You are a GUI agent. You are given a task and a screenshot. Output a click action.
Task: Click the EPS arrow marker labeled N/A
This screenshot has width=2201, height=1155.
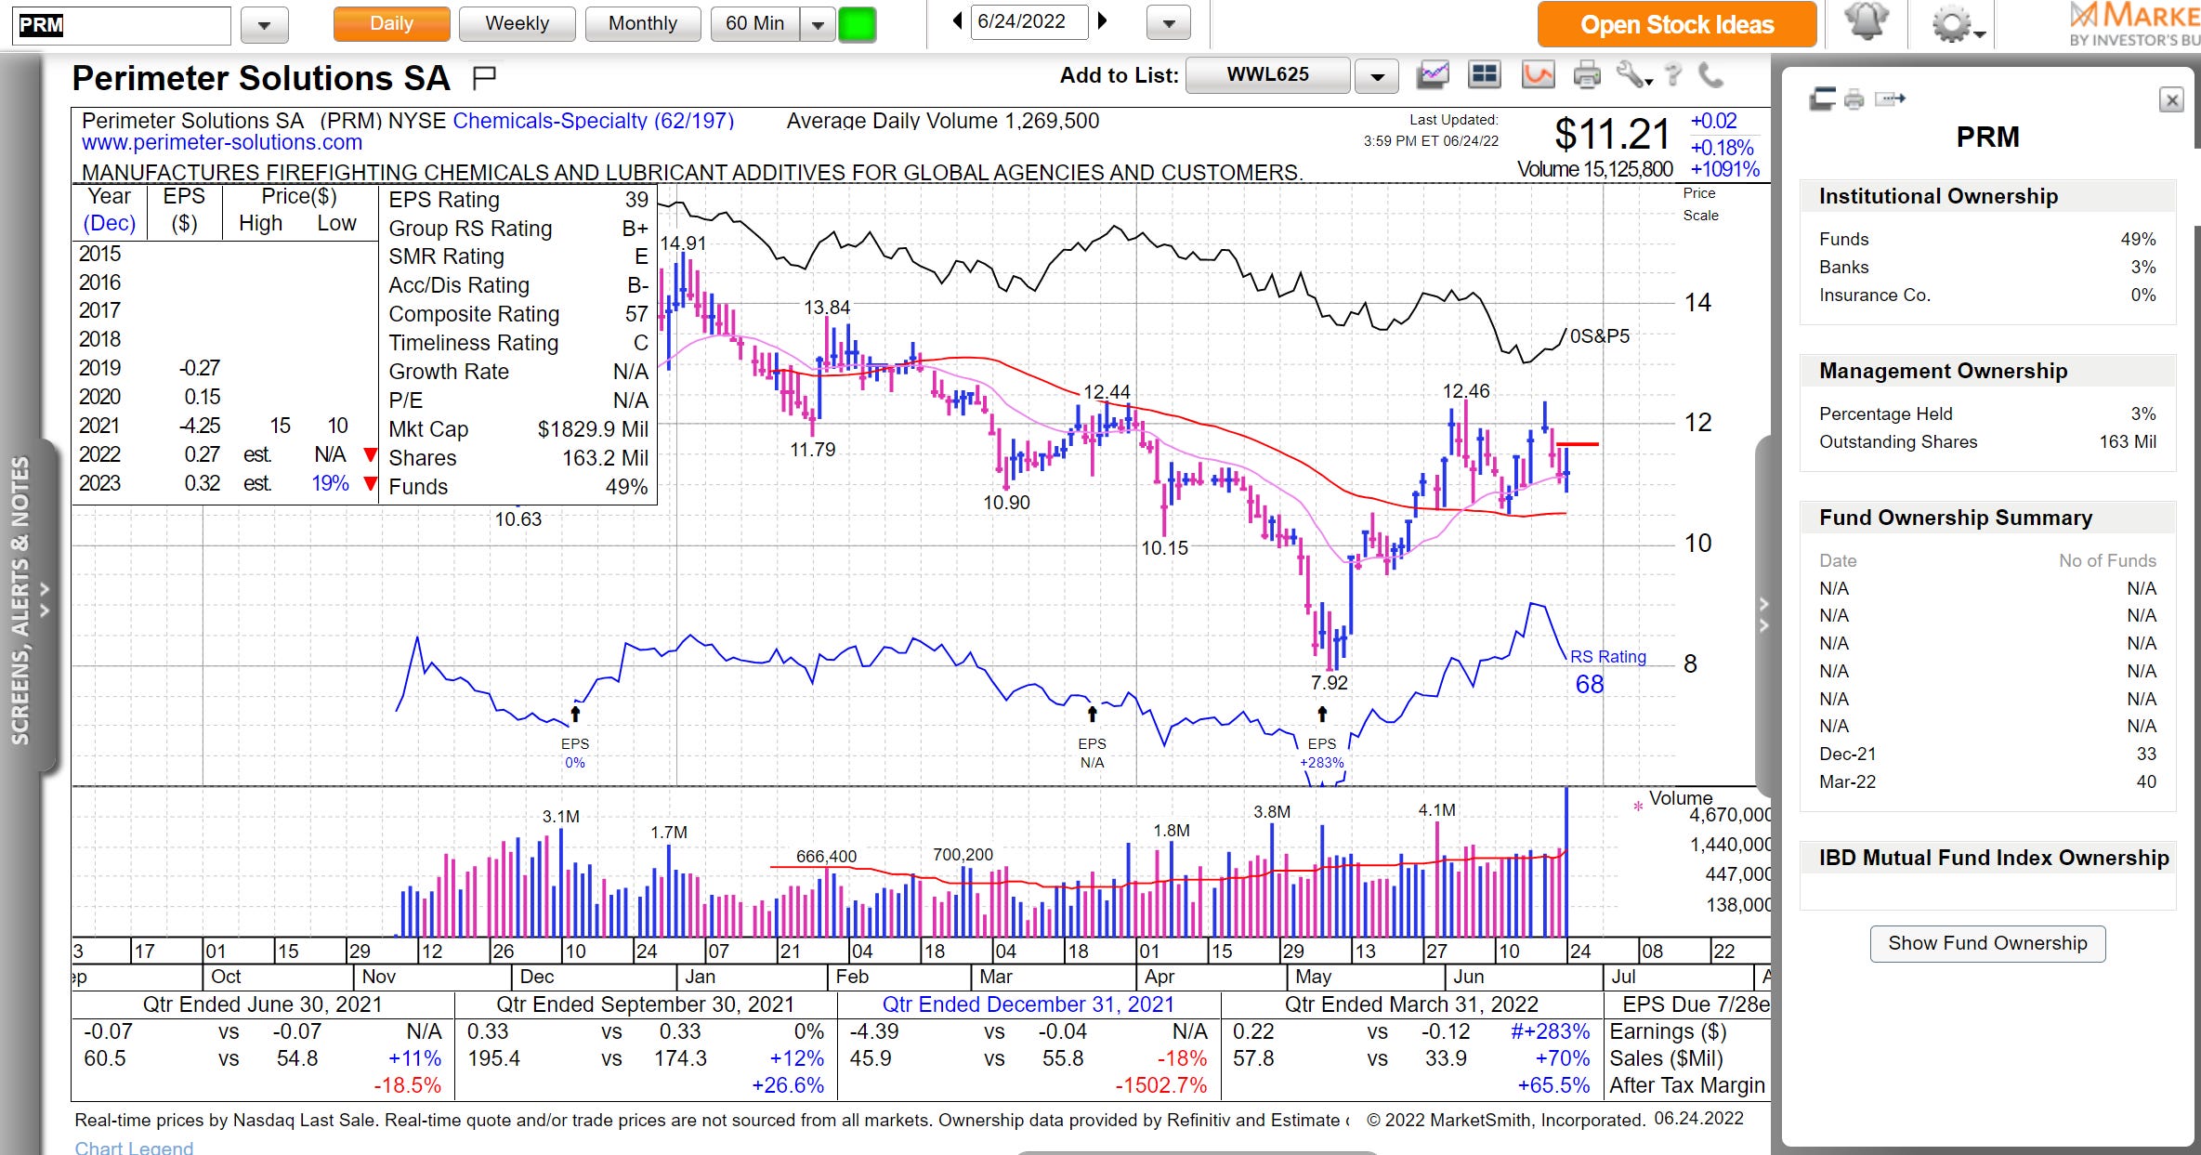pos(1093,714)
